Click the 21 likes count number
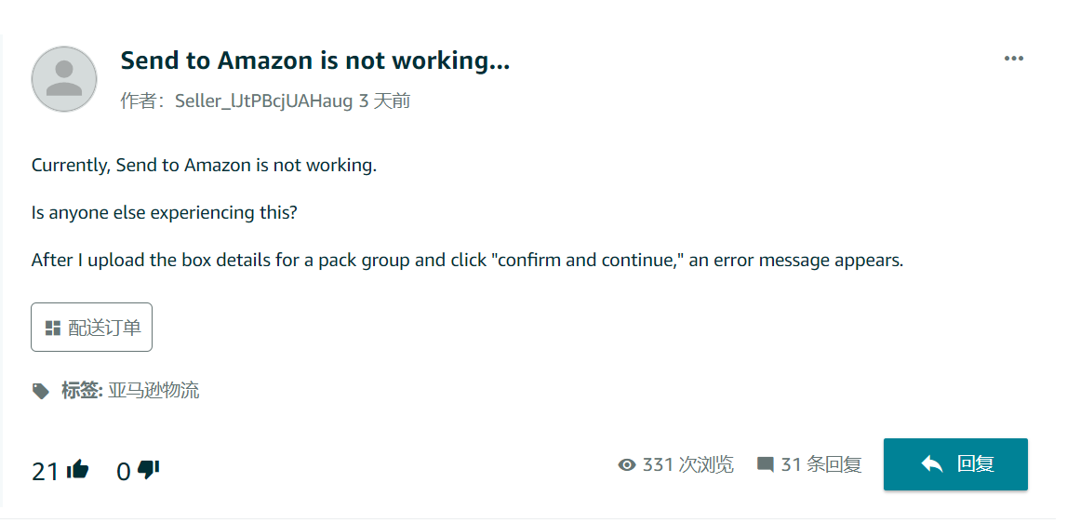This screenshot has width=1067, height=523. [46, 471]
